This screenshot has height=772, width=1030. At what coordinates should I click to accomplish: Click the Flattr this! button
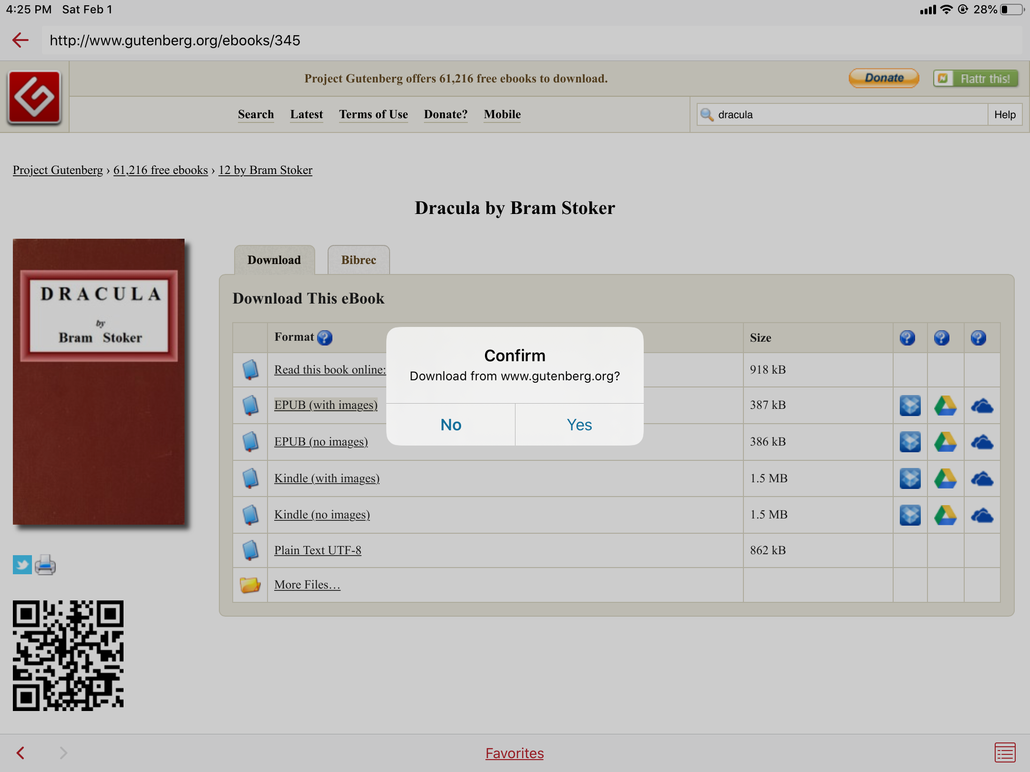click(x=976, y=78)
